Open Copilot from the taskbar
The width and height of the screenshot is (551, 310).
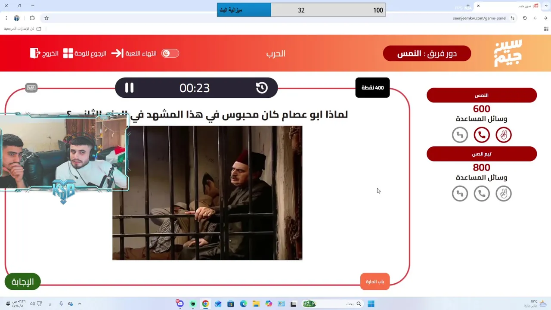pos(269,304)
